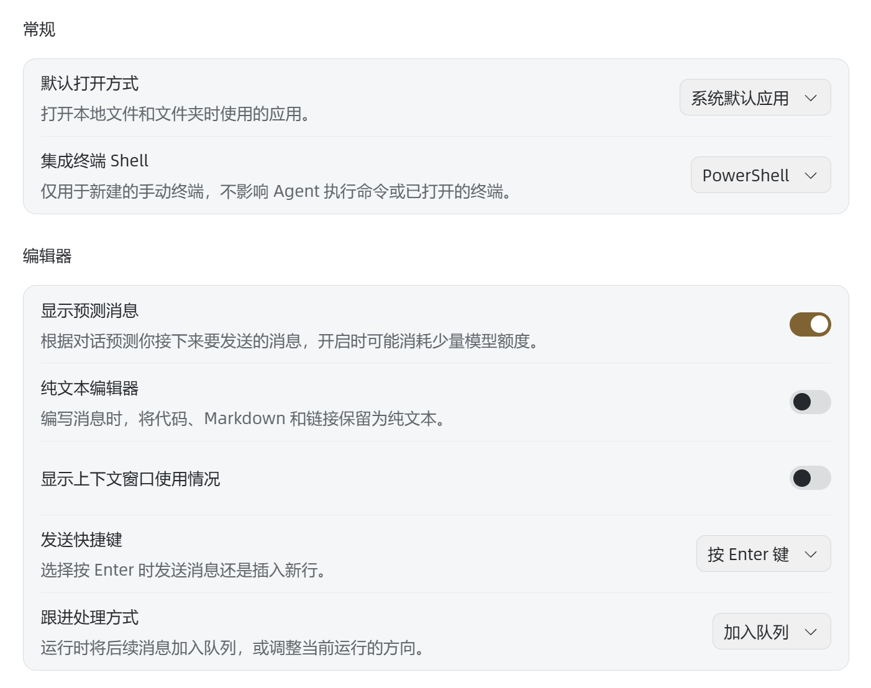Image resolution: width=871 pixels, height=688 pixels.
Task: Click description 打开本地文件和文件夹时使用的应用
Action: (175, 114)
